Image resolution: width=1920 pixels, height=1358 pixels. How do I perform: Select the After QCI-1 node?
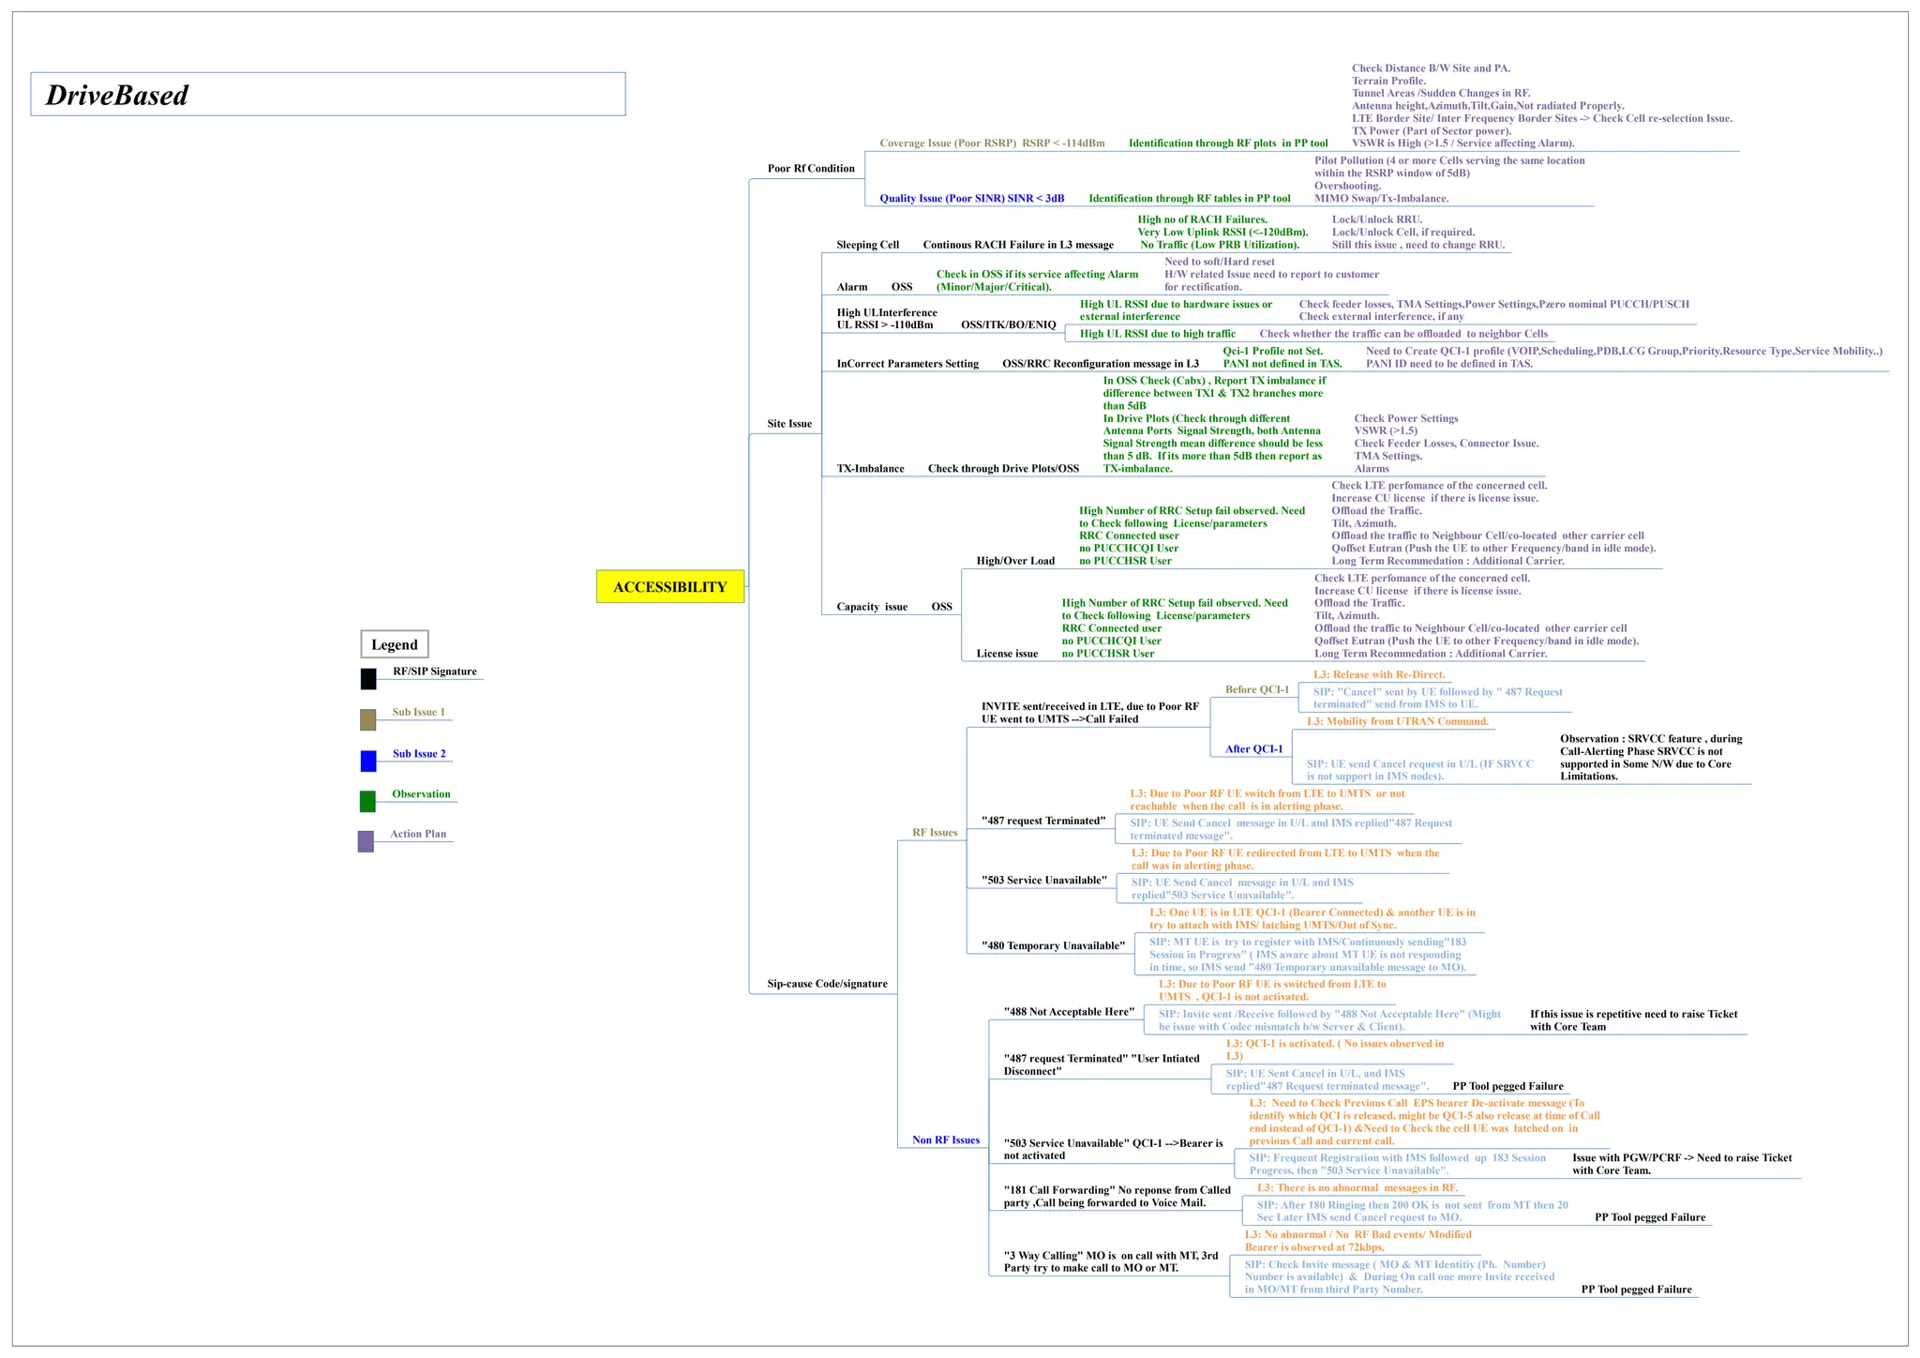tap(1253, 749)
